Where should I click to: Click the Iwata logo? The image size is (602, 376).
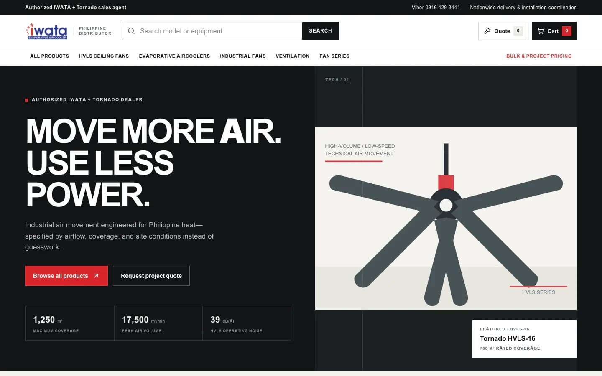pyautogui.click(x=46, y=31)
